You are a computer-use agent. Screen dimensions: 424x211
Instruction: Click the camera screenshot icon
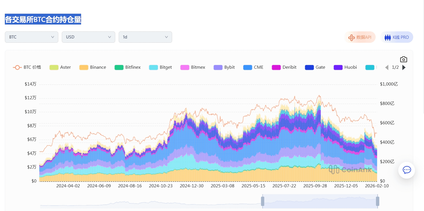404,59
